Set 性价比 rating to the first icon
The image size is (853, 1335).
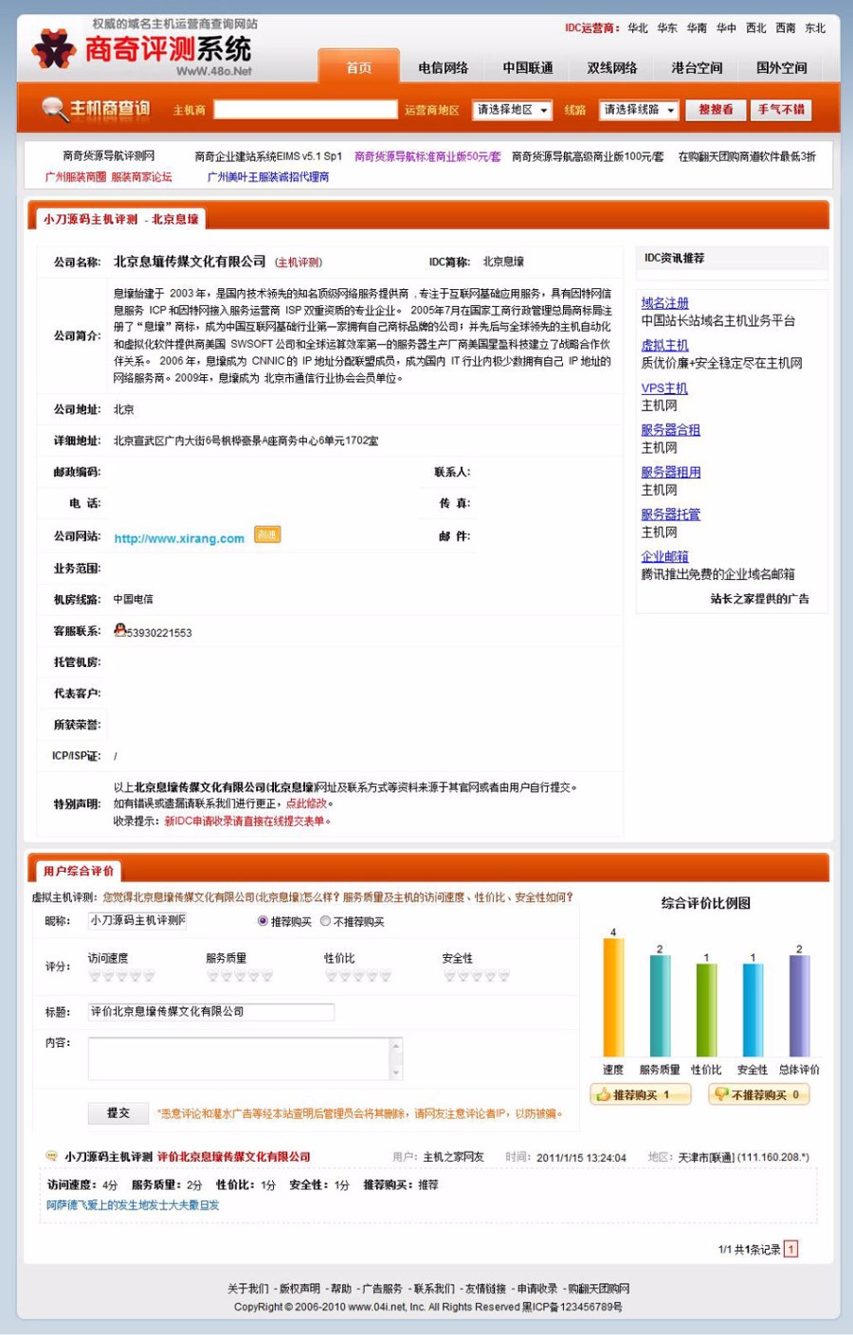point(331,976)
